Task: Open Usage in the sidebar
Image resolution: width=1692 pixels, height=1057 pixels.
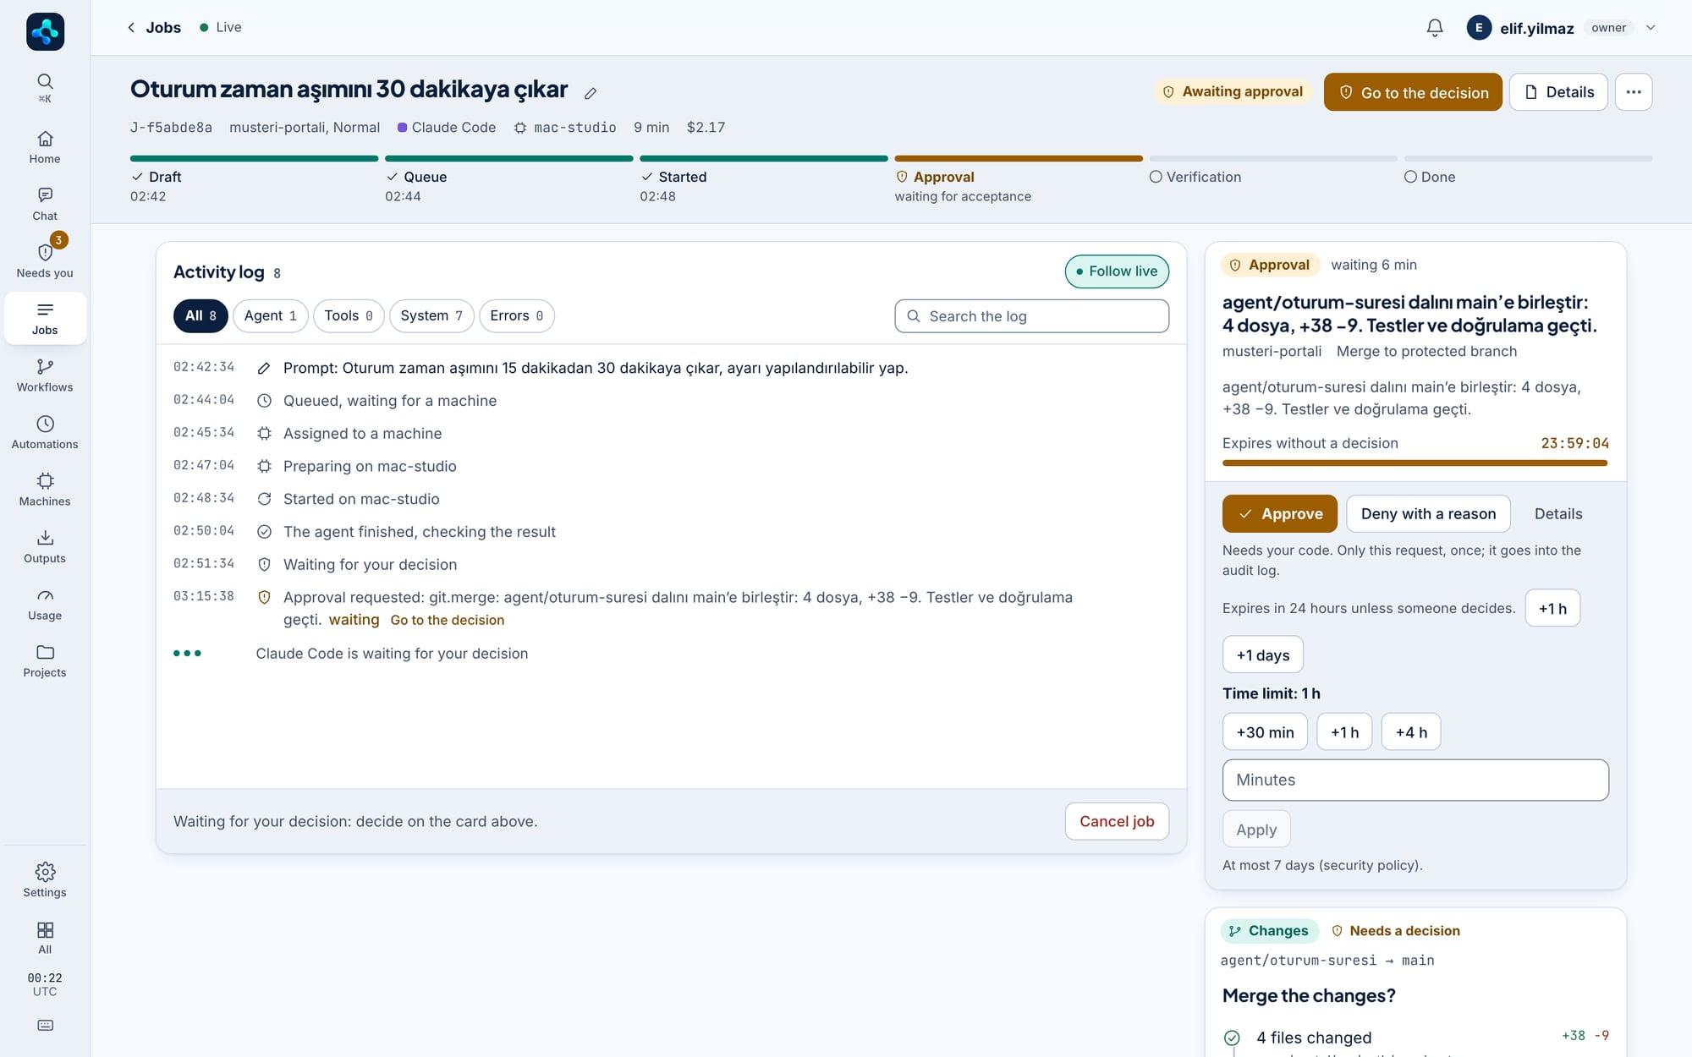Action: (45, 604)
